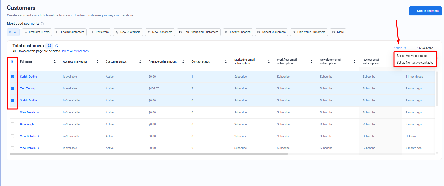Screen dimensions: 444x186
Task: Expand the More segments button
Action: [338, 32]
